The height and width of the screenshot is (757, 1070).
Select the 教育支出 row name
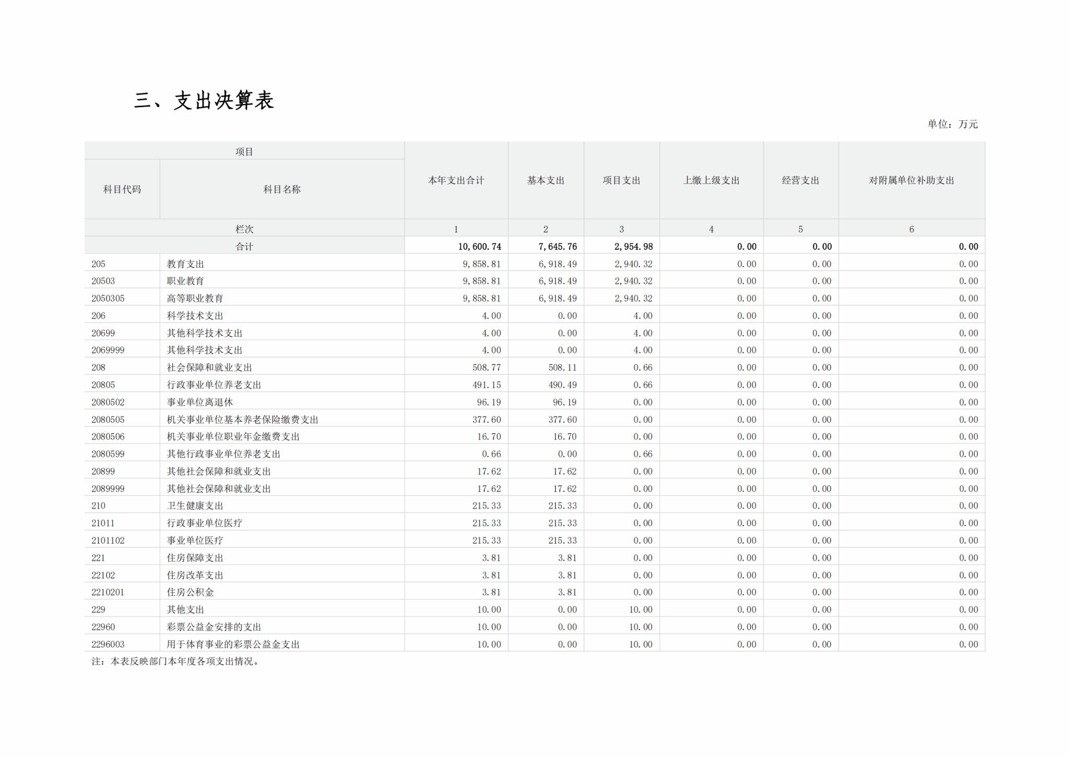tap(185, 264)
